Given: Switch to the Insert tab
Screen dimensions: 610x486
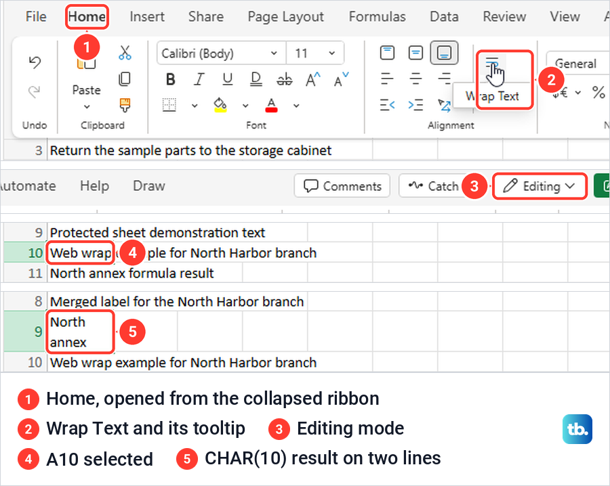Looking at the screenshot, I should click(147, 17).
